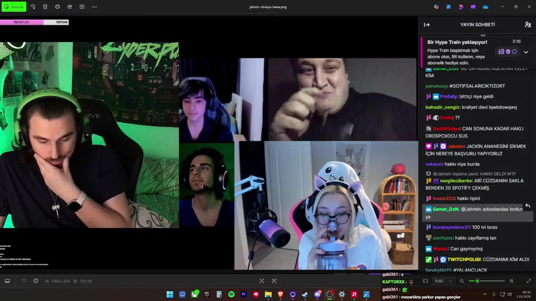Open the OneDrive cloud icon
Screen dimensions: 536x301
[485, 7]
